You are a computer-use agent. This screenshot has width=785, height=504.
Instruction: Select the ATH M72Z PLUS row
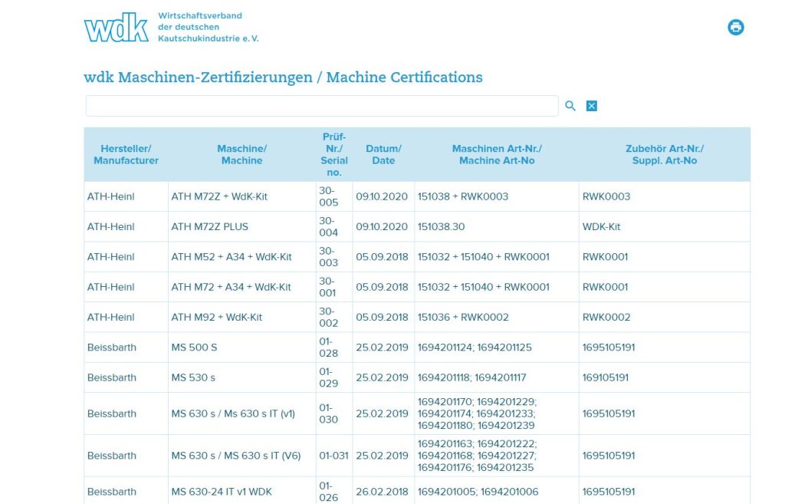(209, 227)
